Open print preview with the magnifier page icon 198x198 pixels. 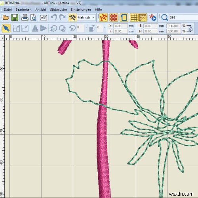tap(33, 17)
